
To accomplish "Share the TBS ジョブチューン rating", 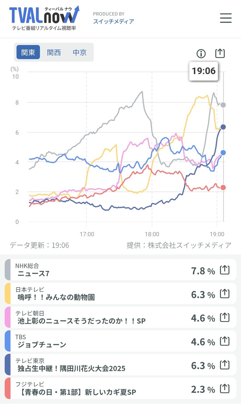I will tap(225, 341).
